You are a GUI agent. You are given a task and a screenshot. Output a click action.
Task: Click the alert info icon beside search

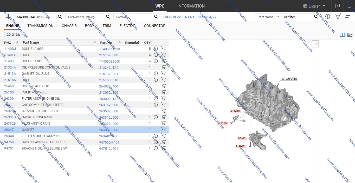[x=328, y=17]
